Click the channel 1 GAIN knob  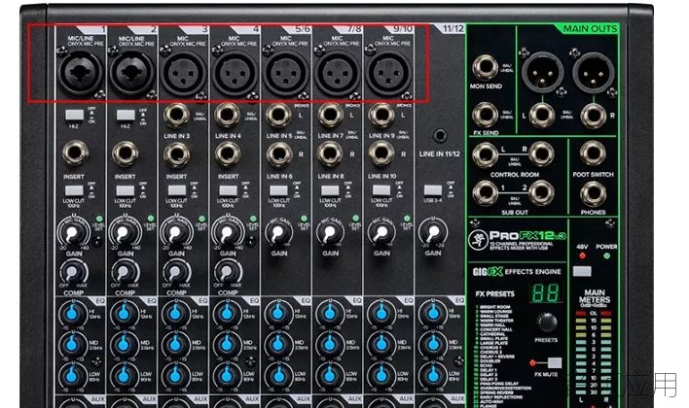coord(72,233)
